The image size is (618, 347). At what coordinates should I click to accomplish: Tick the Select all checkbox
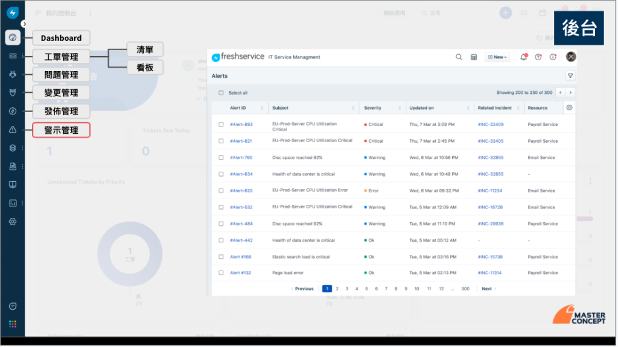coord(221,93)
